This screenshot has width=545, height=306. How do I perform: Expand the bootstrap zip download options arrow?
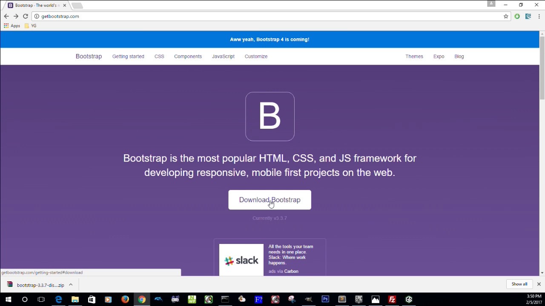pos(71,285)
